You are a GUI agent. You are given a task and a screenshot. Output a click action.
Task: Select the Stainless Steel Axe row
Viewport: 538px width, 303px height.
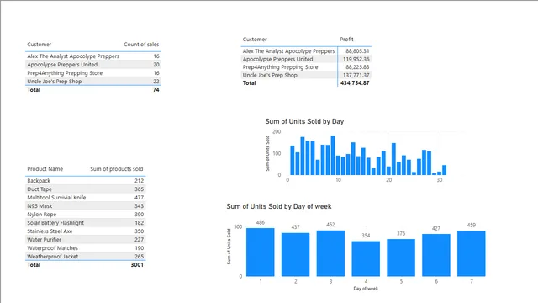86,231
